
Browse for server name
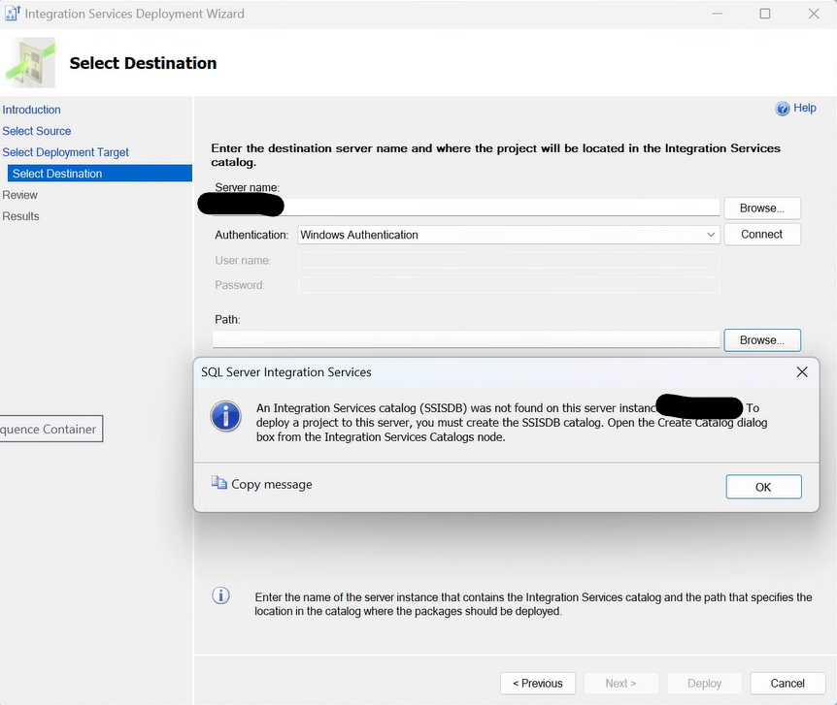[x=761, y=208]
